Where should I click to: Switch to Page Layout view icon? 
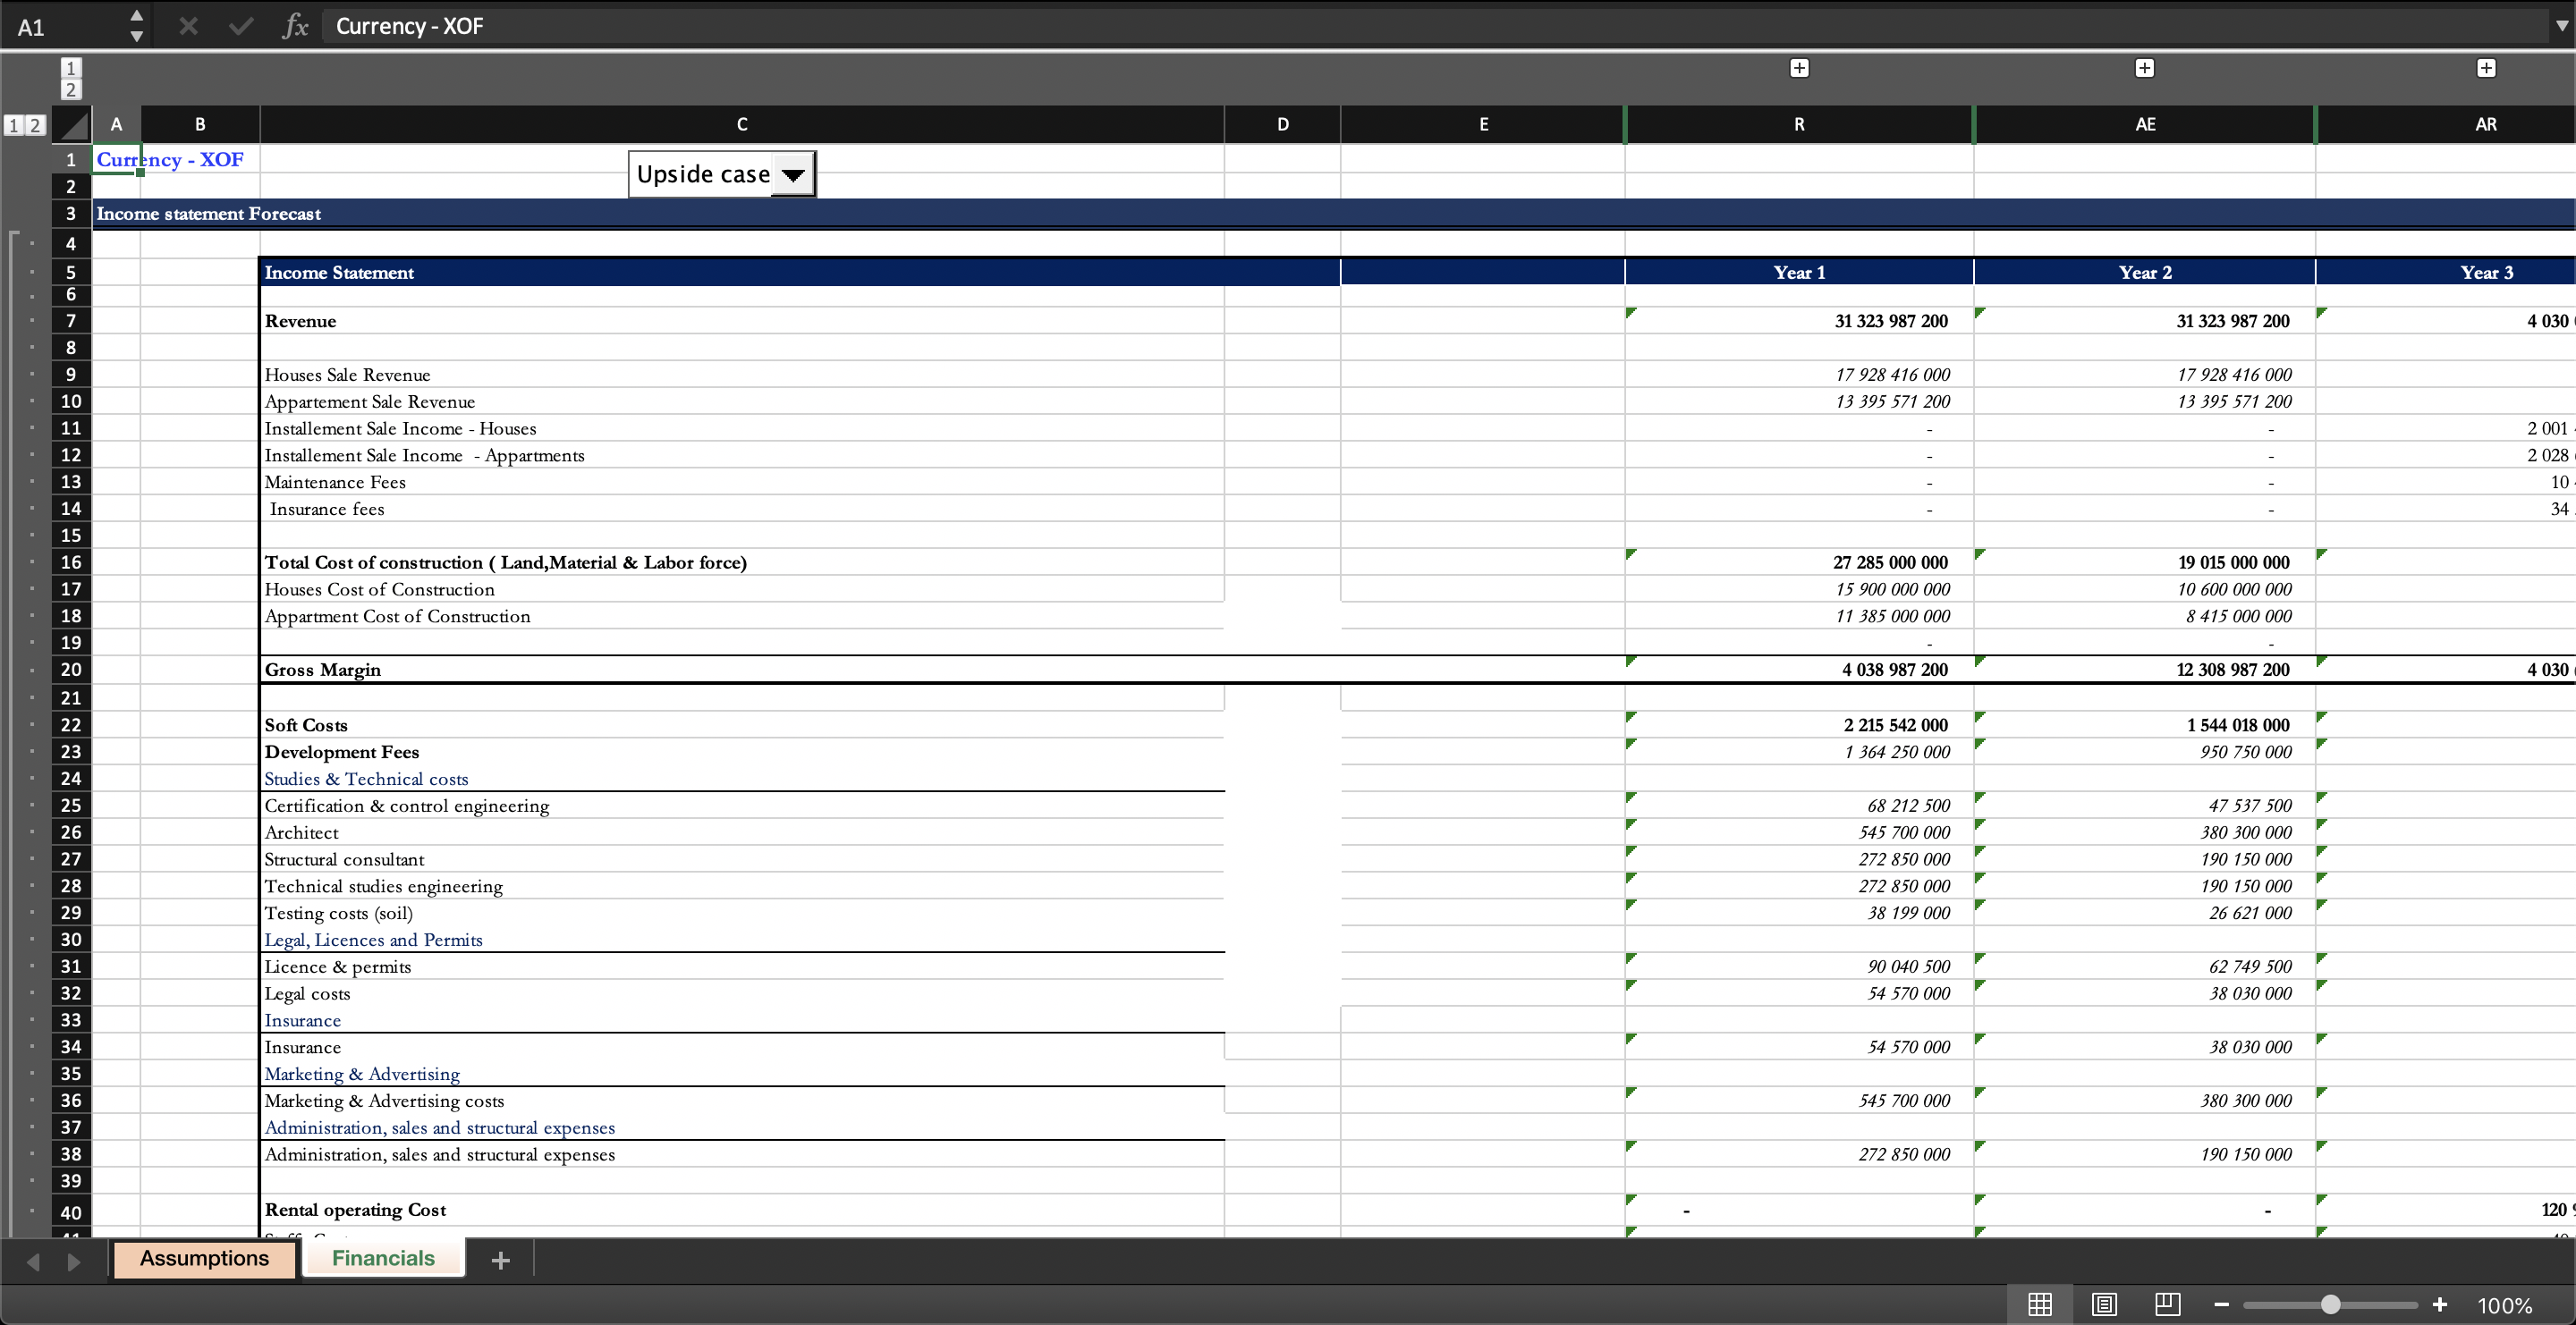click(2104, 1304)
